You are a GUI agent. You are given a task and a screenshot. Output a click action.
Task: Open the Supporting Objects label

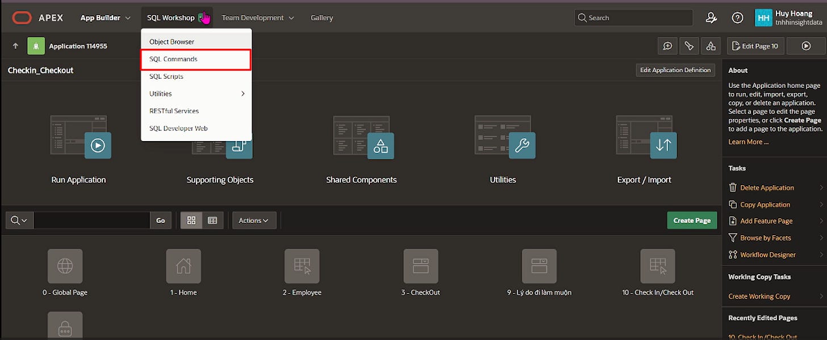(x=220, y=180)
